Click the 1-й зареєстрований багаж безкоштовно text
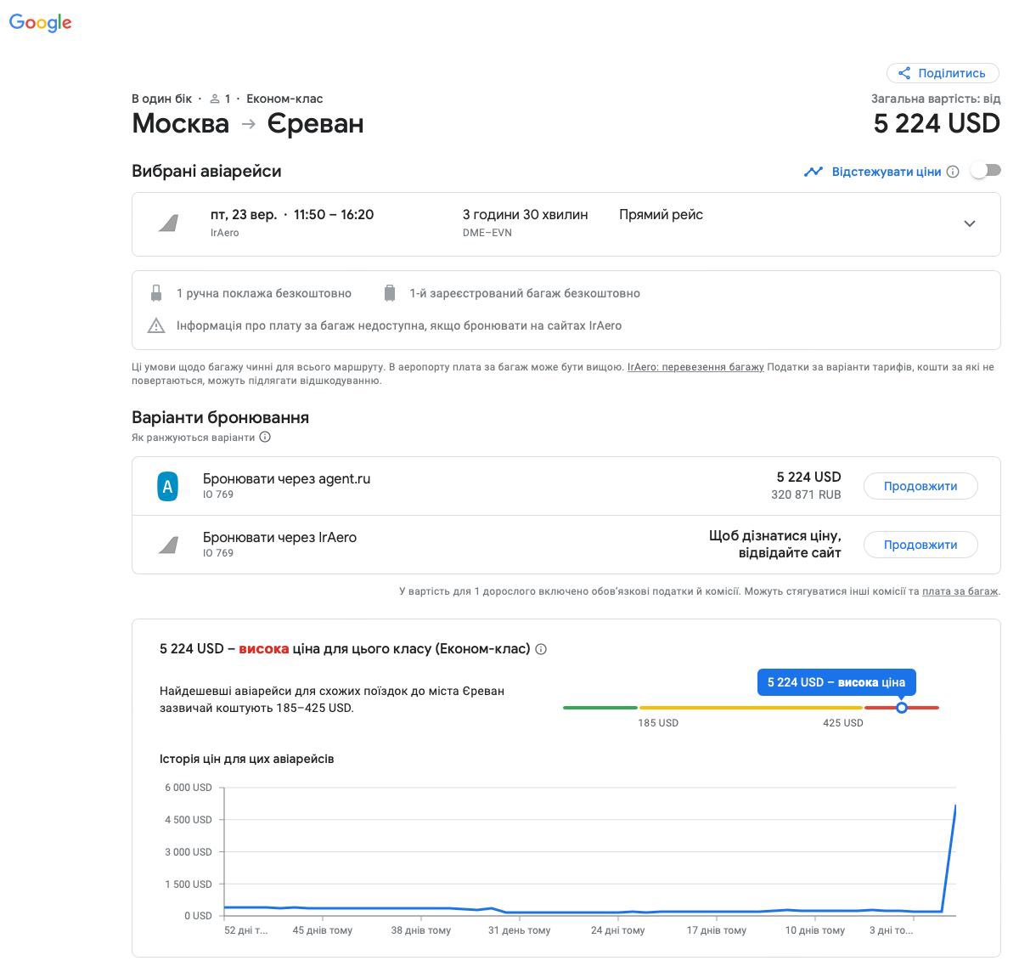This screenshot has width=1019, height=972. [525, 293]
